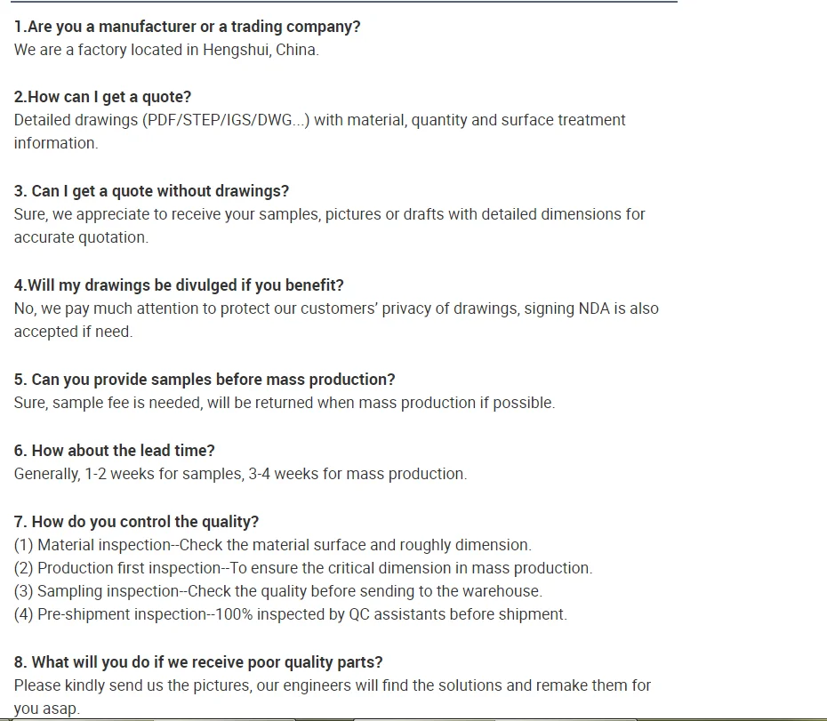The height and width of the screenshot is (721, 827).
Task: Click the question about receiving poor quality parts
Action: [x=198, y=662]
